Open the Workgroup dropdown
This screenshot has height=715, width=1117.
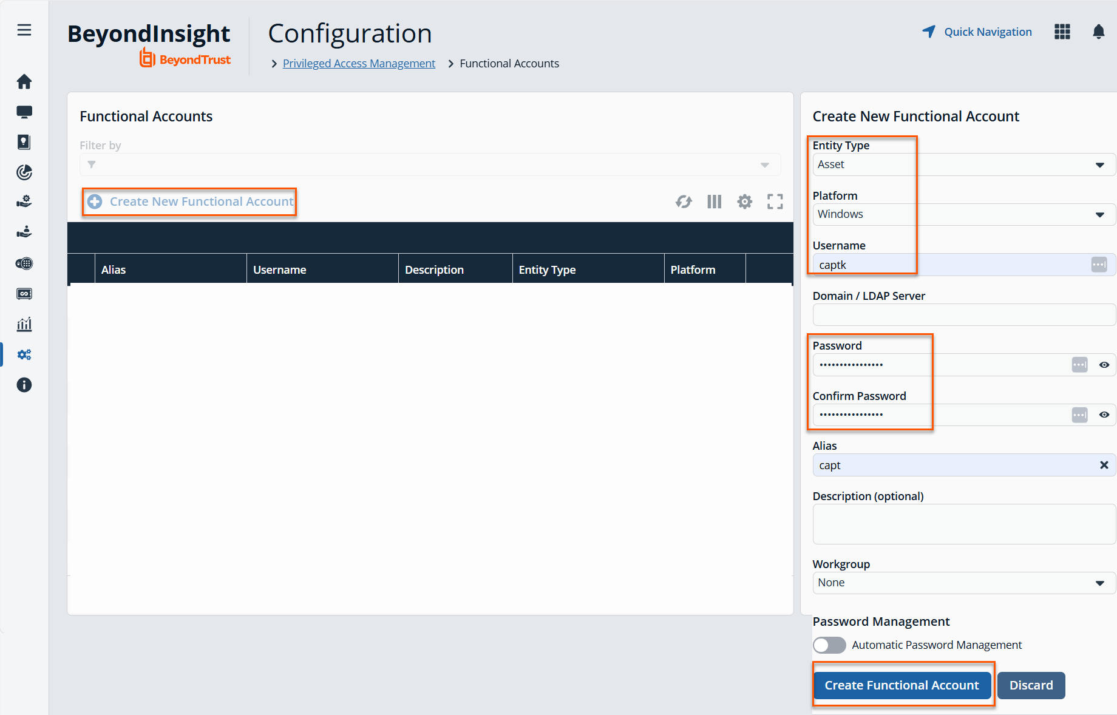[964, 583]
